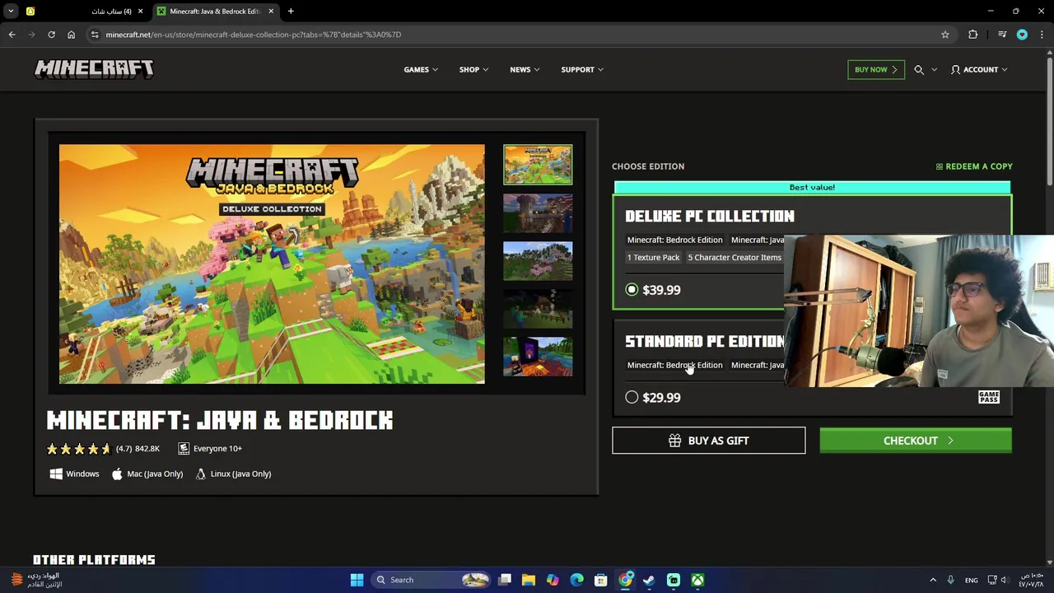Open a new tab with the plus icon
Screen dimensions: 1054x593
pyautogui.click(x=291, y=12)
